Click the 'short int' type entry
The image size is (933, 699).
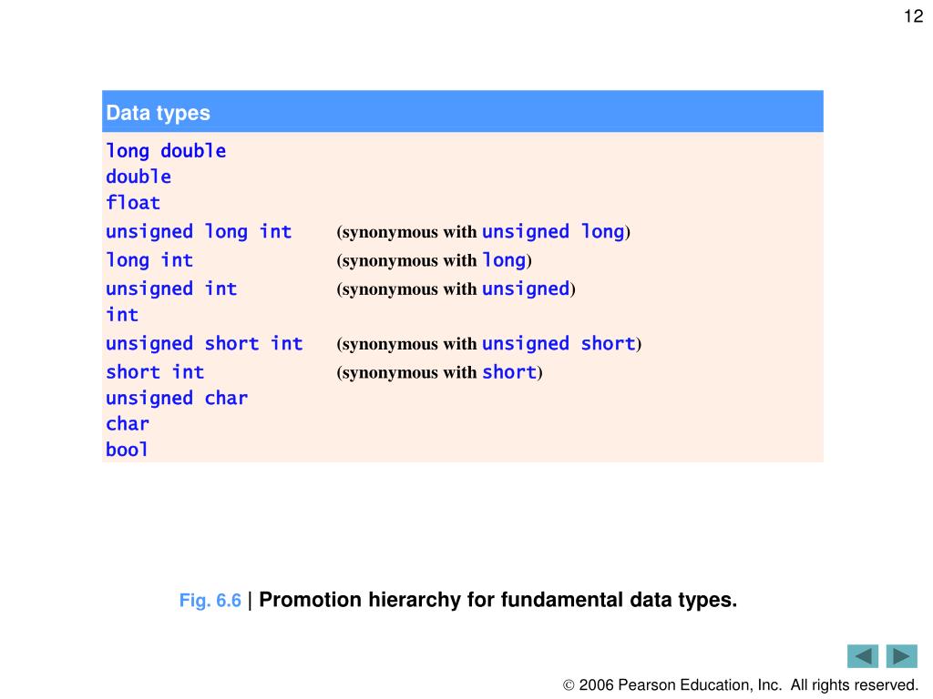pyautogui.click(x=155, y=371)
